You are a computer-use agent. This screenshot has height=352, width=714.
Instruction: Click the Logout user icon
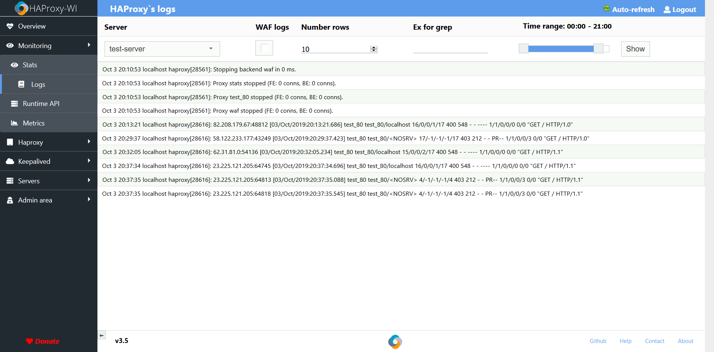[667, 9]
